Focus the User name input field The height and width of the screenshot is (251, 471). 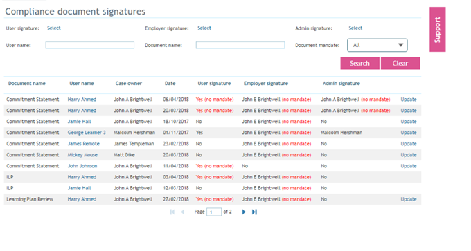tap(90, 45)
